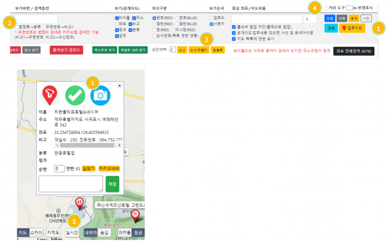Select map marker number 63
The height and width of the screenshot is (242, 388).
pos(79,203)
